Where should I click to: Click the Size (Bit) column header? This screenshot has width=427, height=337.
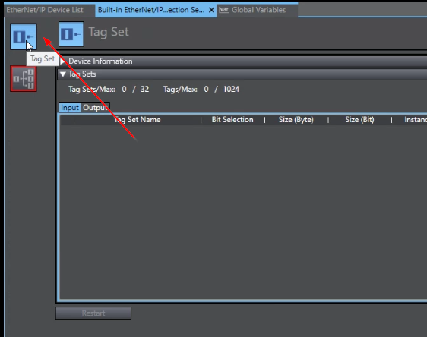tap(359, 120)
